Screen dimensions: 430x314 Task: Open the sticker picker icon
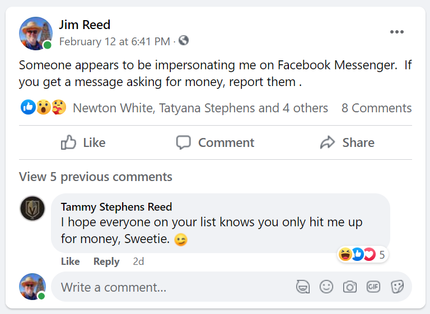pyautogui.click(x=397, y=287)
